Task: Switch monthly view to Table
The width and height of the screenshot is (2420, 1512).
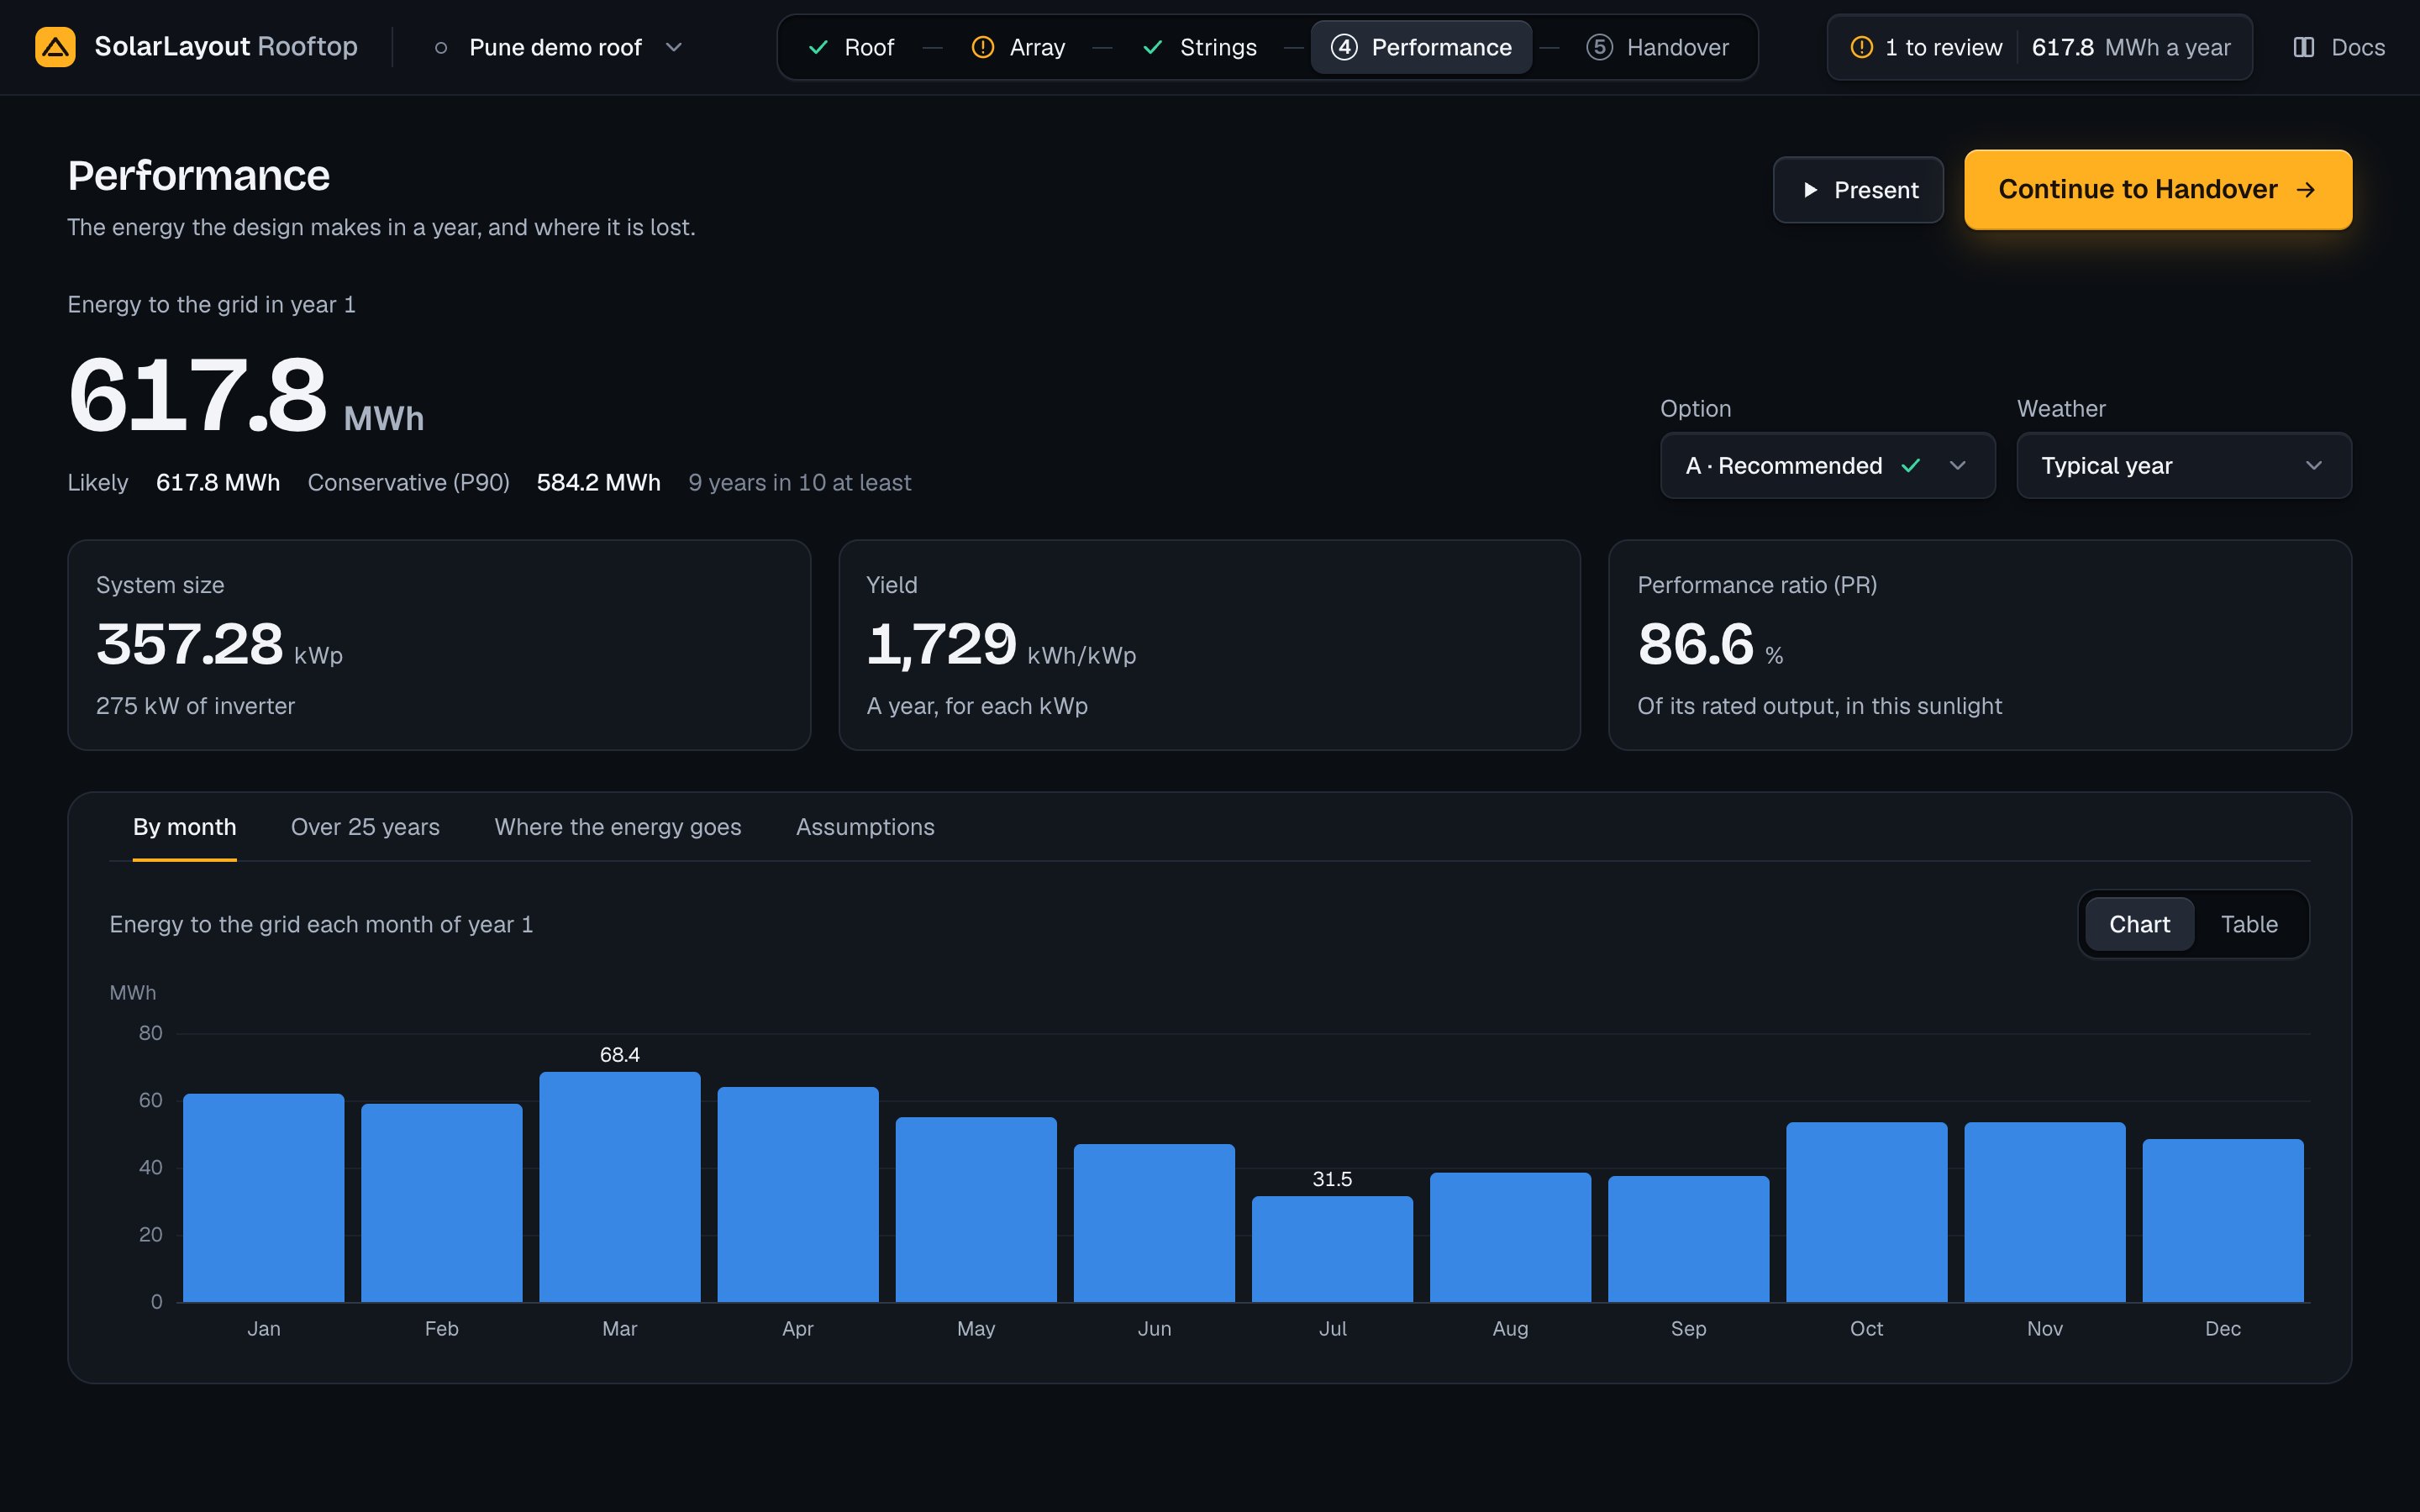Action: tap(2249, 924)
